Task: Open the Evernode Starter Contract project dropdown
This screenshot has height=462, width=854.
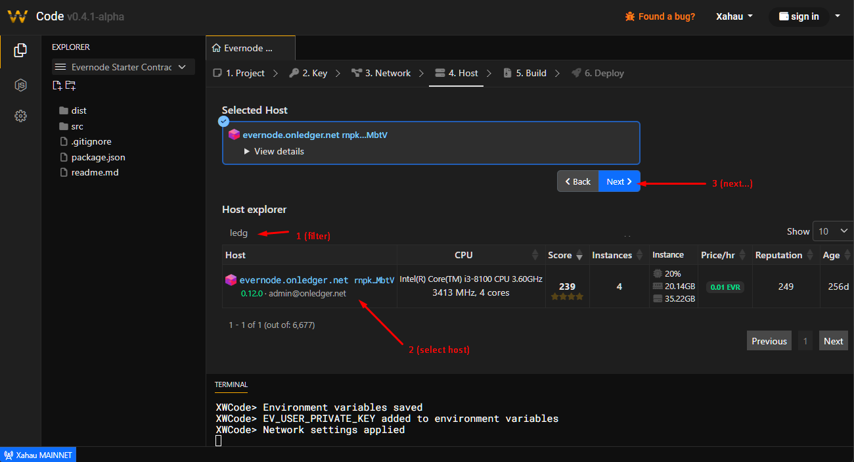Action: click(124, 67)
